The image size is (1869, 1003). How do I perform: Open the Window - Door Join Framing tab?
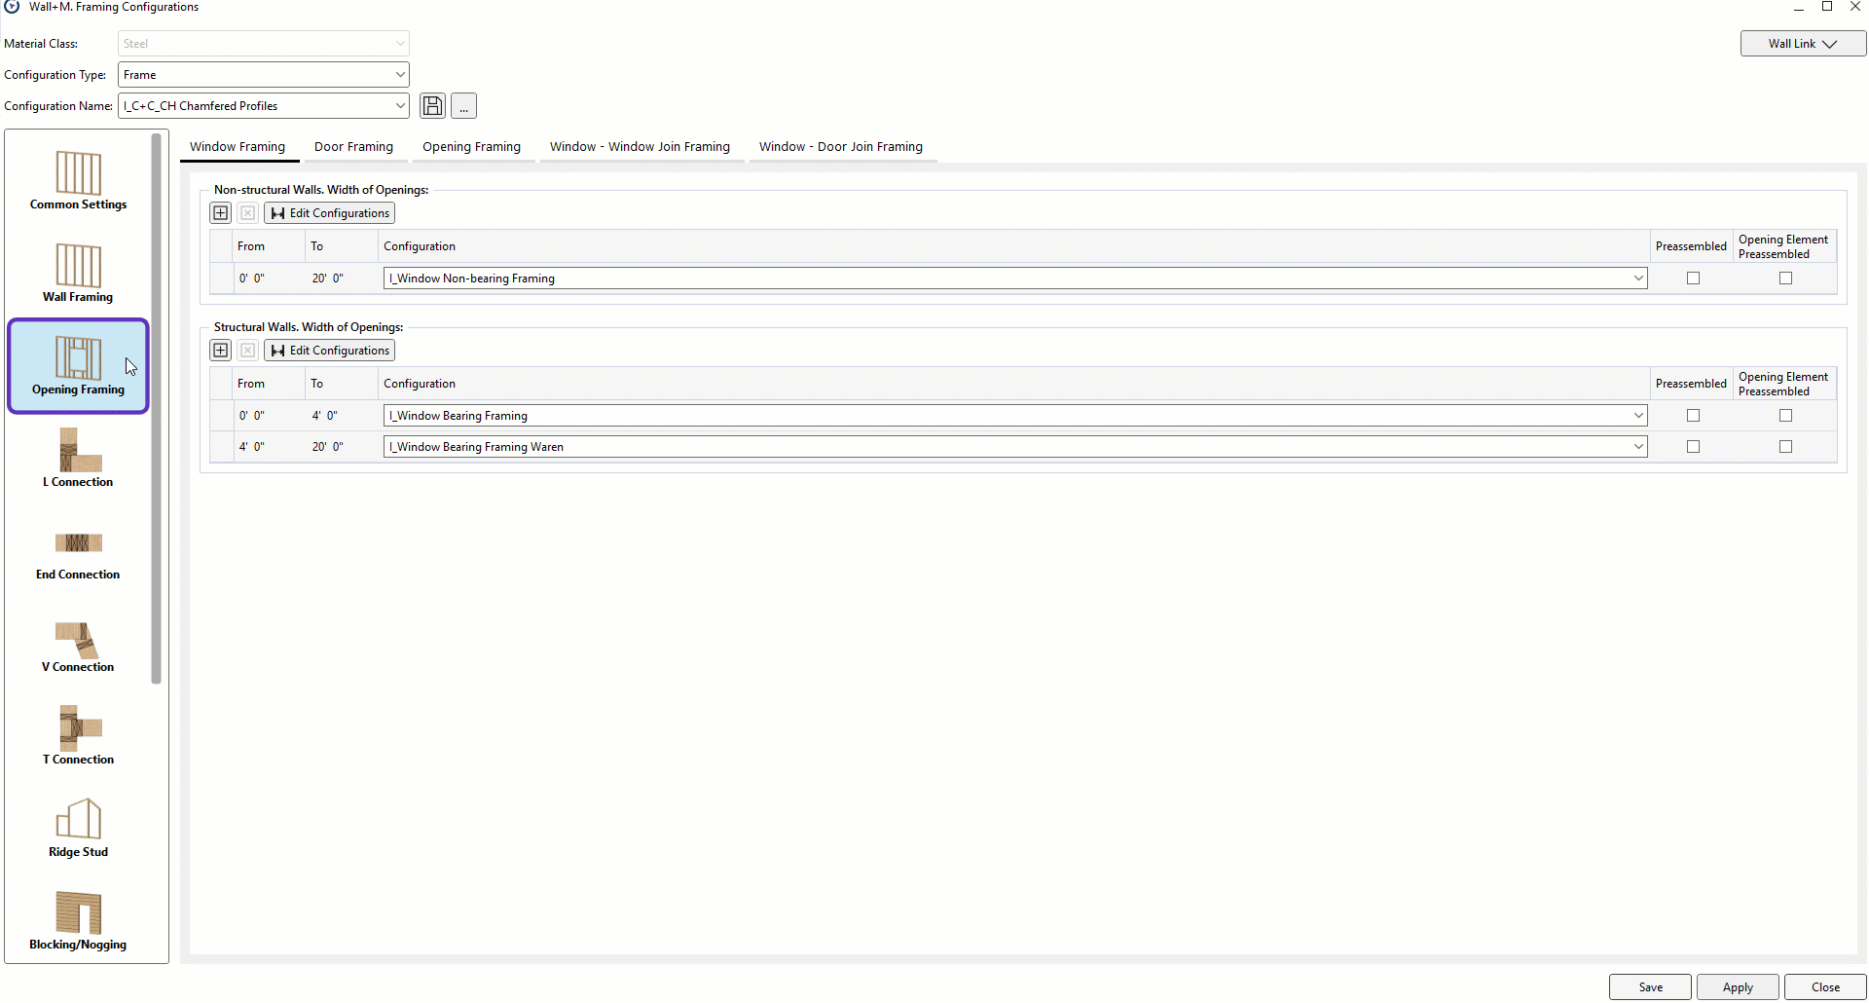[840, 147]
